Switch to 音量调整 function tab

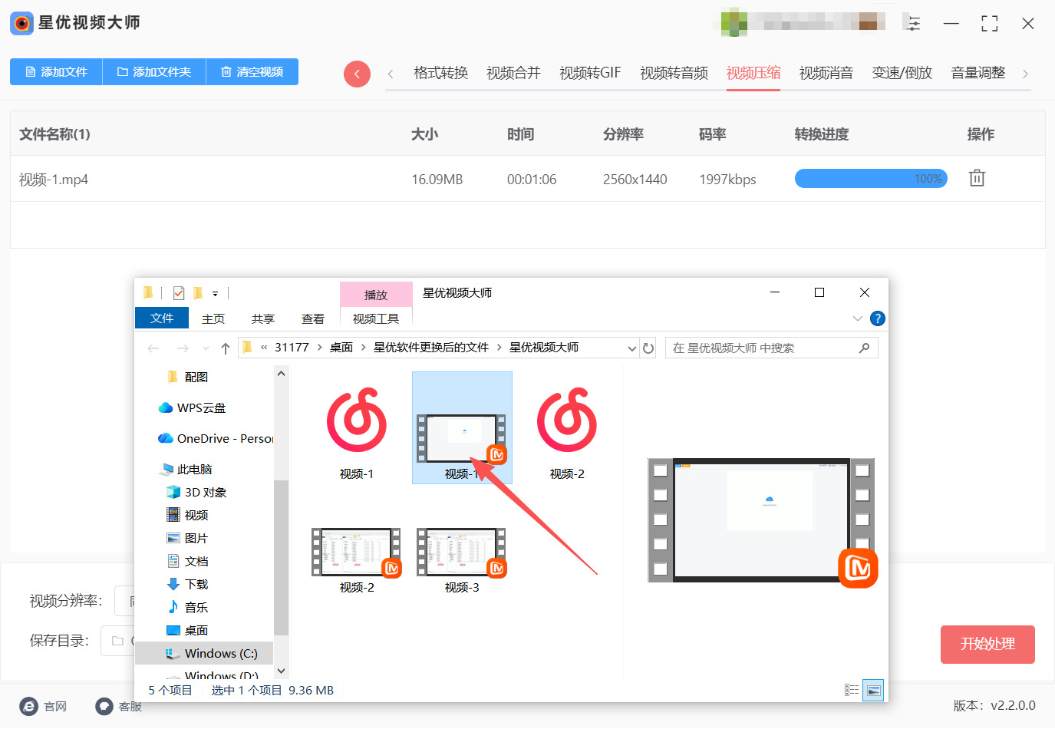coord(978,73)
